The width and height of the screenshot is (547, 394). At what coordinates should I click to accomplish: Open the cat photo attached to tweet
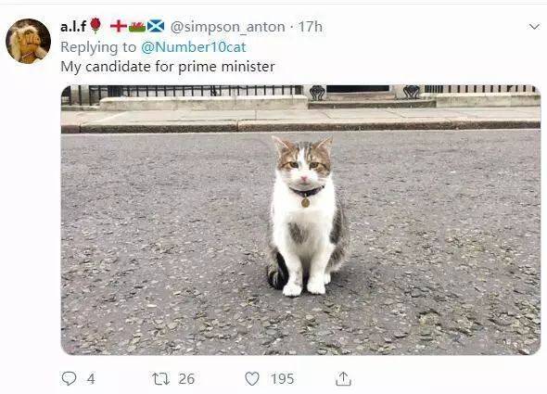coord(300,220)
